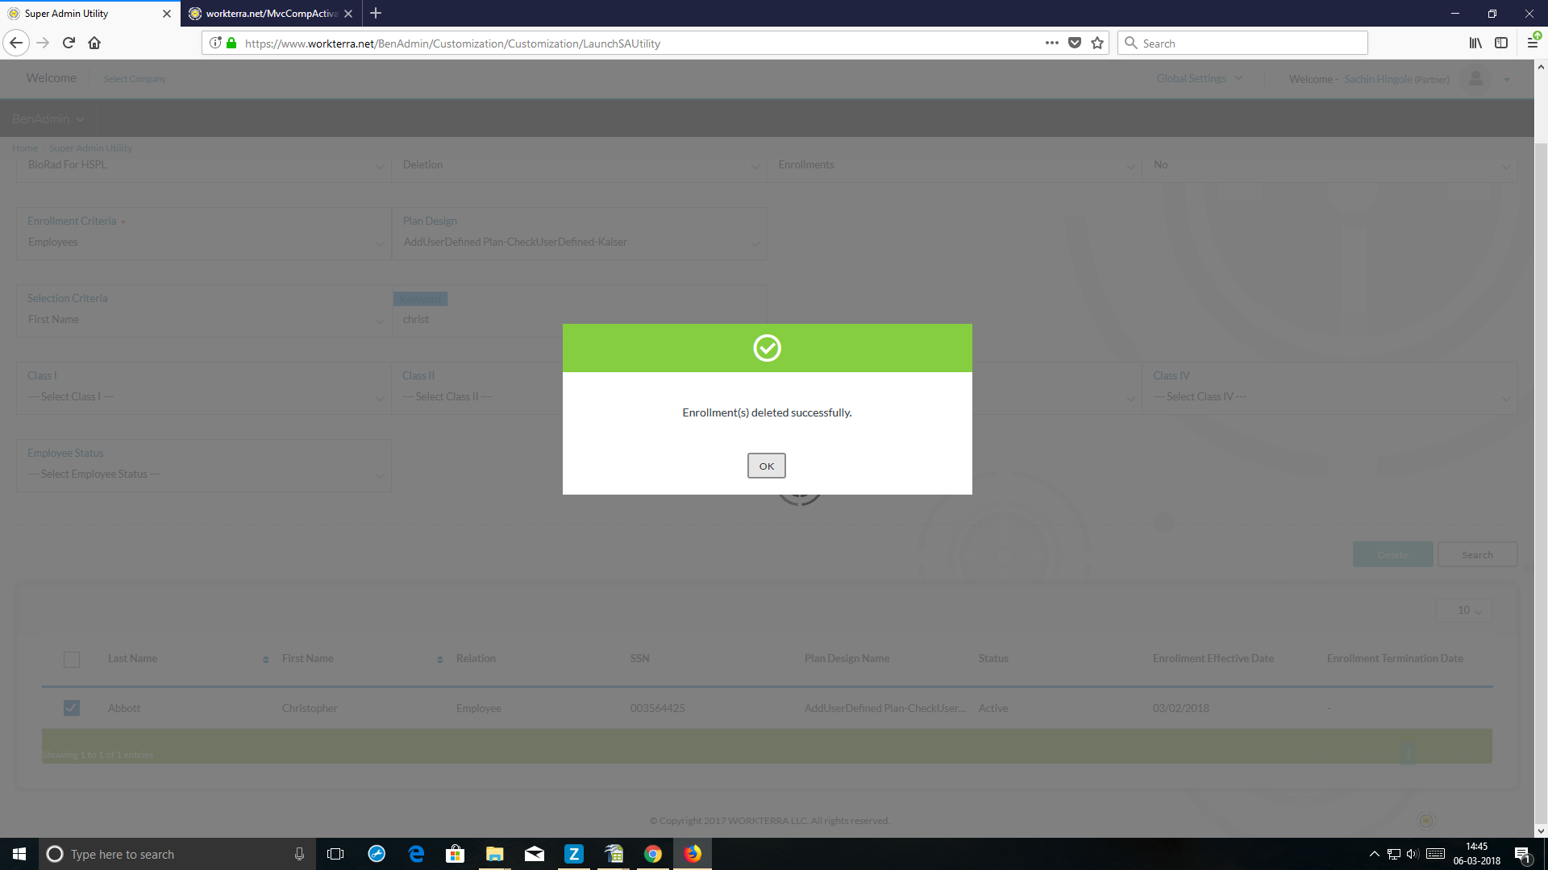This screenshot has height=870, width=1548.
Task: Open File Explorer from the taskbar
Action: (x=494, y=854)
